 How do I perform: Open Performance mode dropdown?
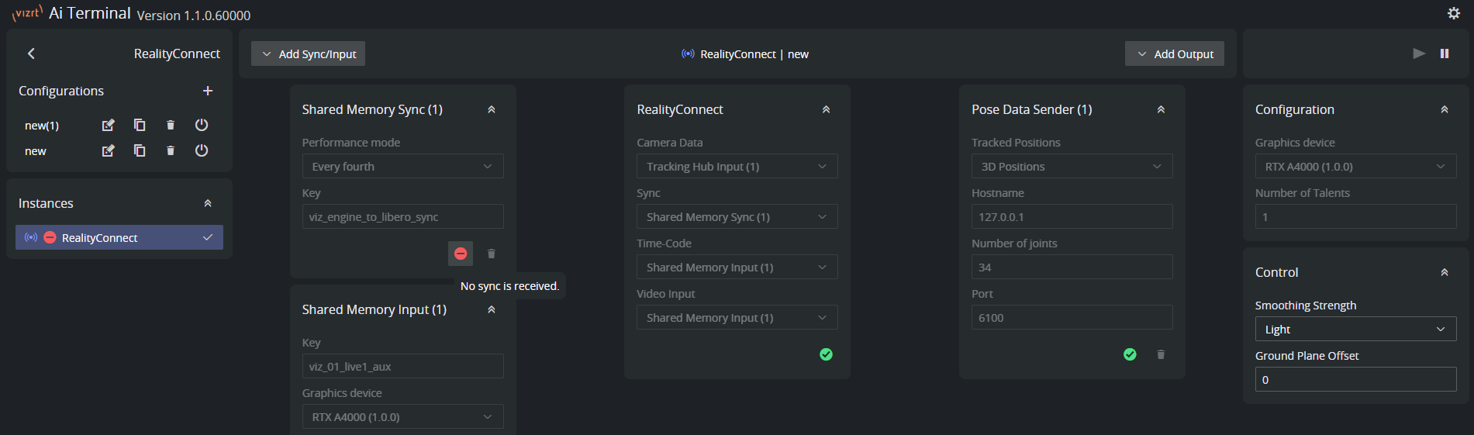pyautogui.click(x=402, y=167)
